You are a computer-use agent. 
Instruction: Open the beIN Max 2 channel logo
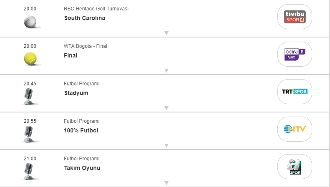[x=295, y=54]
